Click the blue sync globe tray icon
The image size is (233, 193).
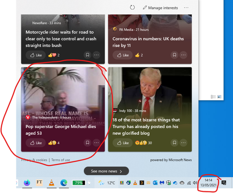coord(129,183)
